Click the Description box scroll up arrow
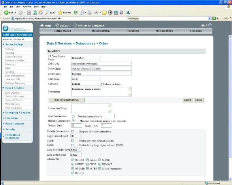Screen dimensions: 232x185 point(130,89)
